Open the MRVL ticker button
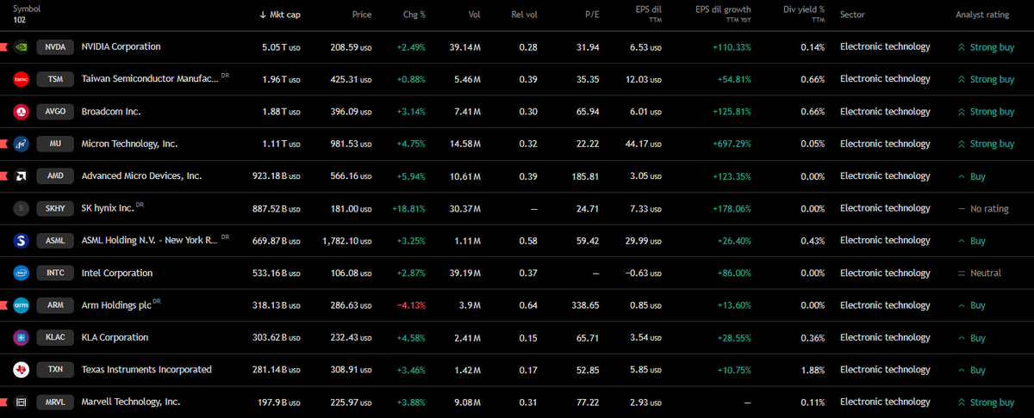This screenshot has height=418, width=1034. pyautogui.click(x=55, y=402)
